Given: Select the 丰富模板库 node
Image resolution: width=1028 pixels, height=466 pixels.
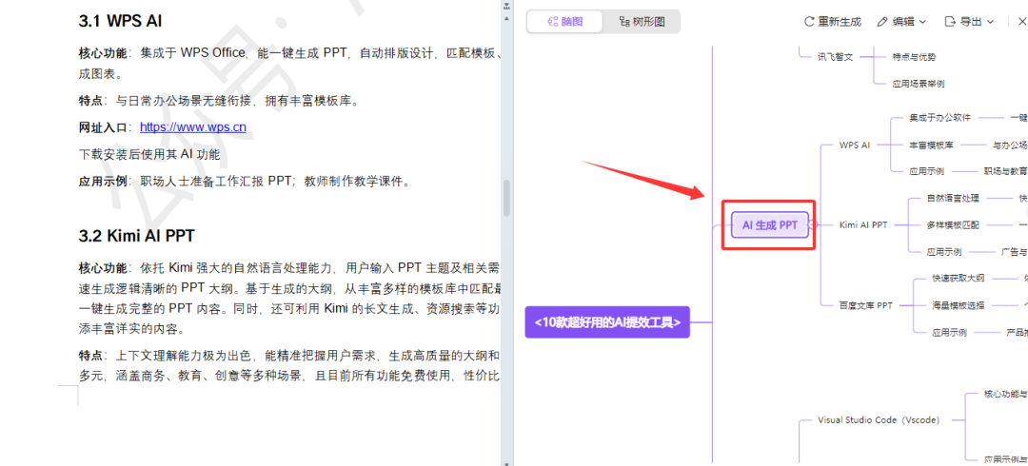Looking at the screenshot, I should tap(931, 145).
